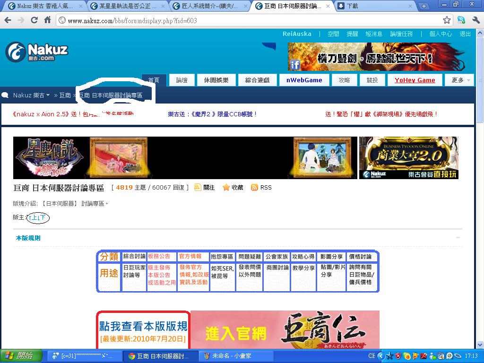Open the Skype extension icon in toolbar
The height and width of the screenshot is (363, 484).
[461, 20]
